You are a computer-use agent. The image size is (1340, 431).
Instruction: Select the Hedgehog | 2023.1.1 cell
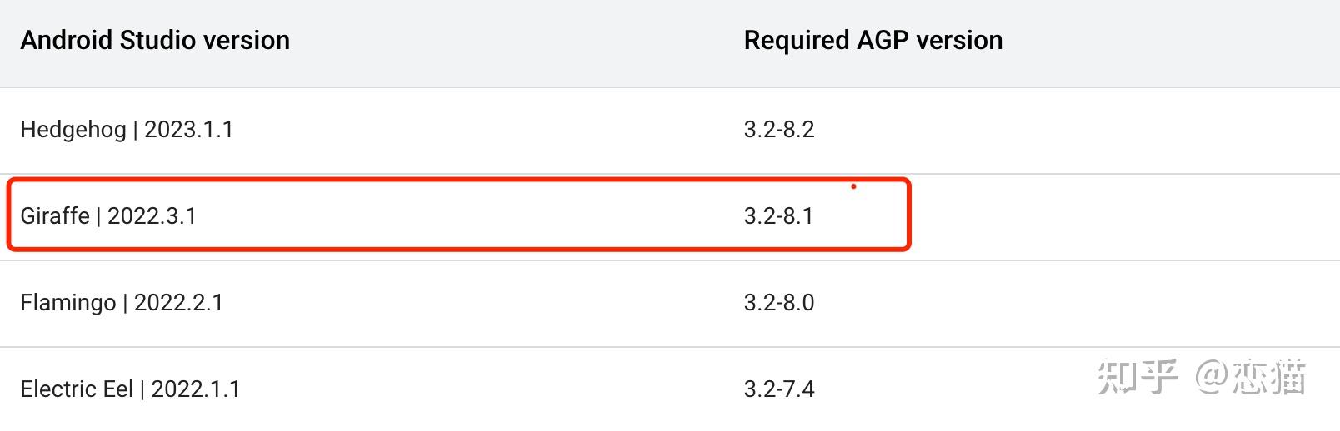pos(127,130)
